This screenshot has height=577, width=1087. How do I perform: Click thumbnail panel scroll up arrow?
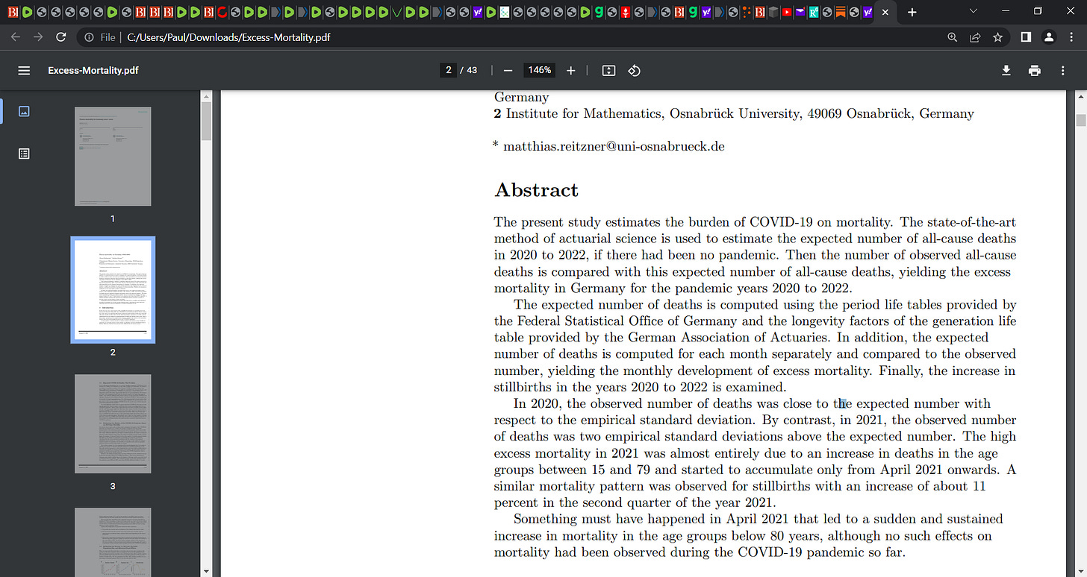[x=207, y=96]
